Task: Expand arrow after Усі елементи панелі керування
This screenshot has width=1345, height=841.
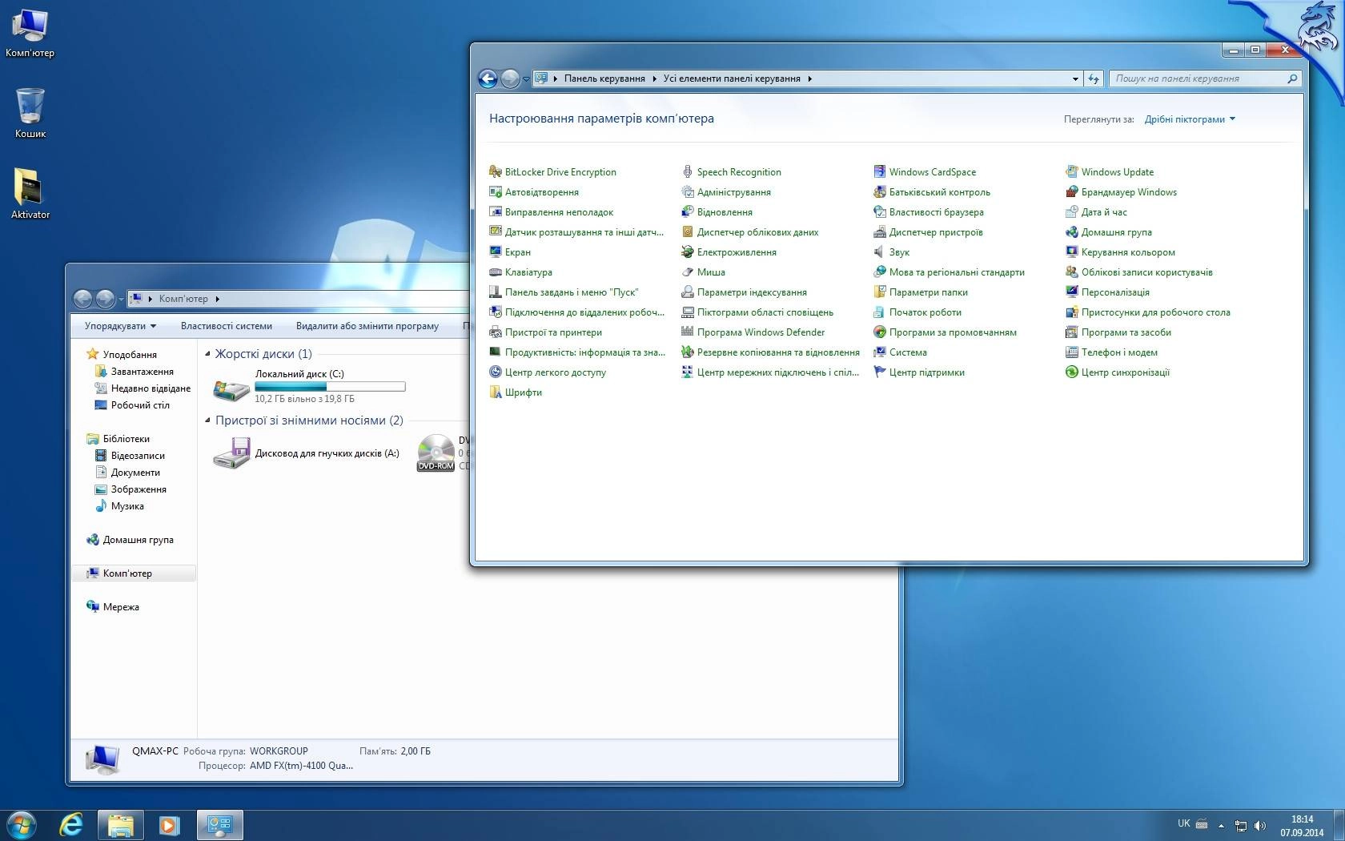Action: tap(809, 78)
